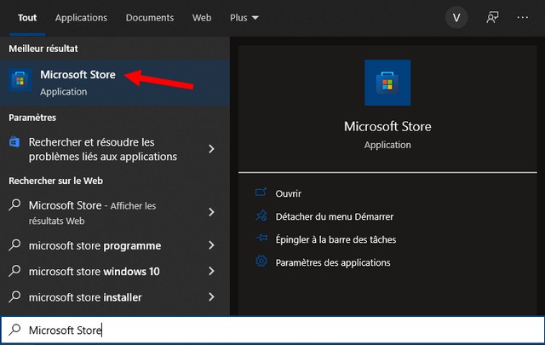Expand arrow for 'microsoft store installer'
This screenshot has width=545, height=345.
point(211,296)
